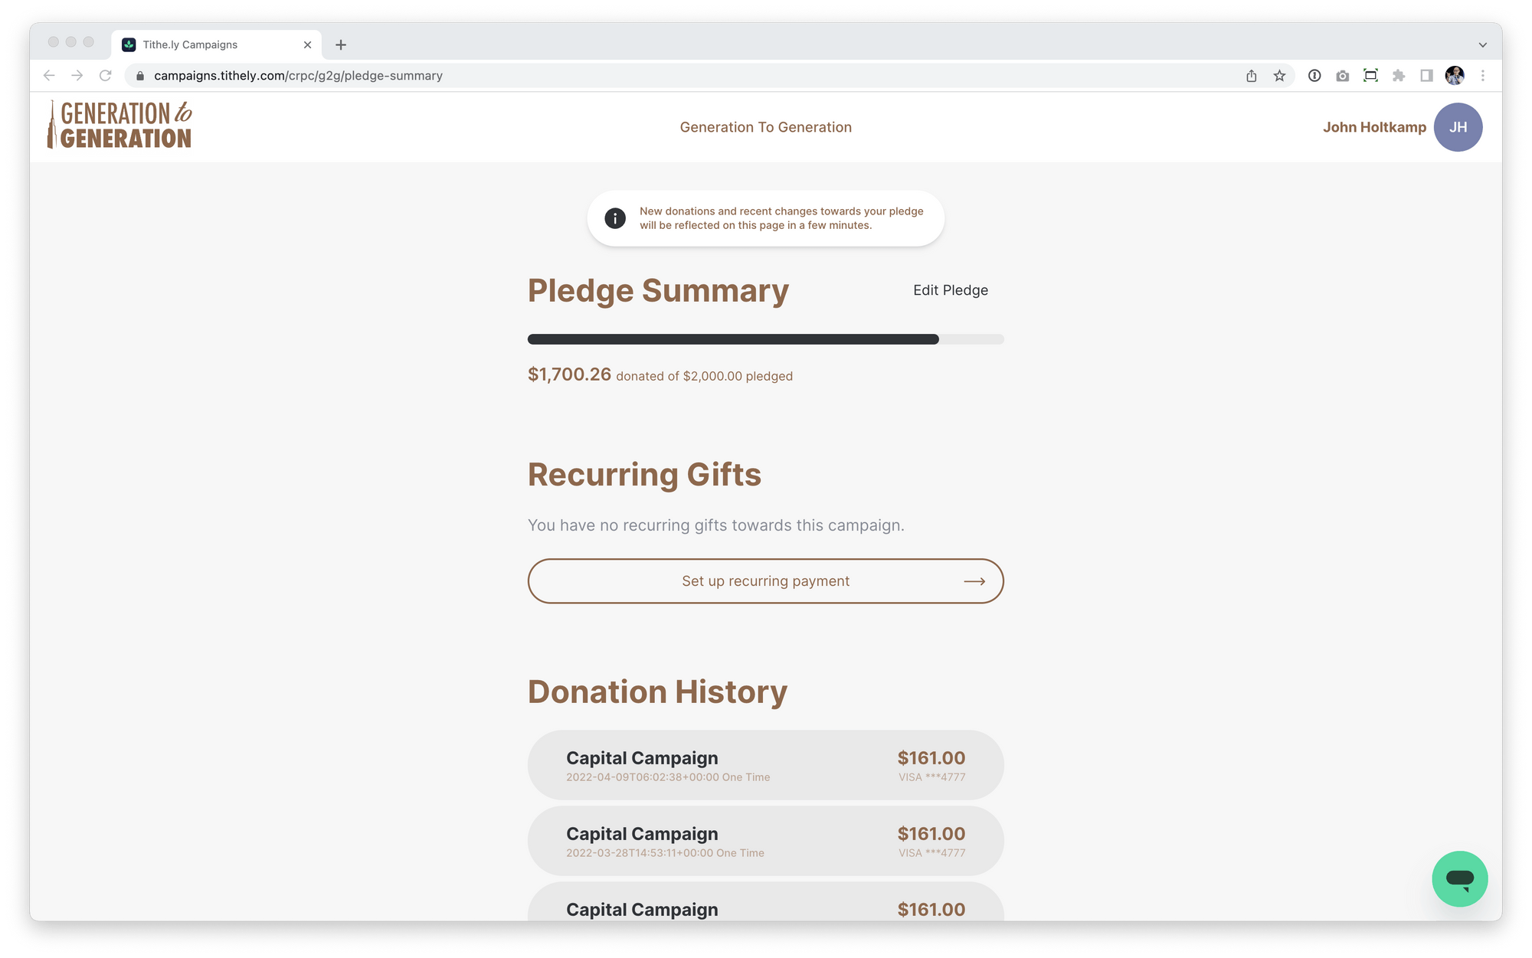Click the camera screenshot extension icon

click(1342, 75)
